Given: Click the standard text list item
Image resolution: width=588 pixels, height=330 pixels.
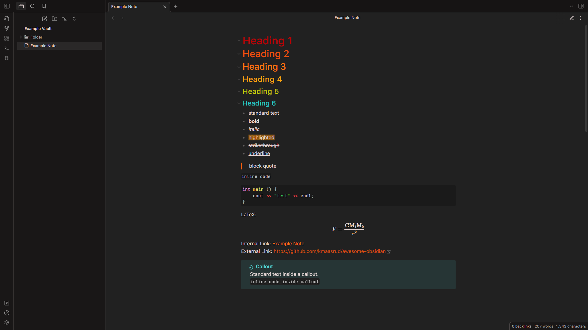Looking at the screenshot, I should [264, 113].
